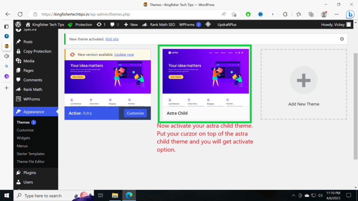This screenshot has width=358, height=201.
Task: Open Theme File Editor
Action: tap(31, 162)
